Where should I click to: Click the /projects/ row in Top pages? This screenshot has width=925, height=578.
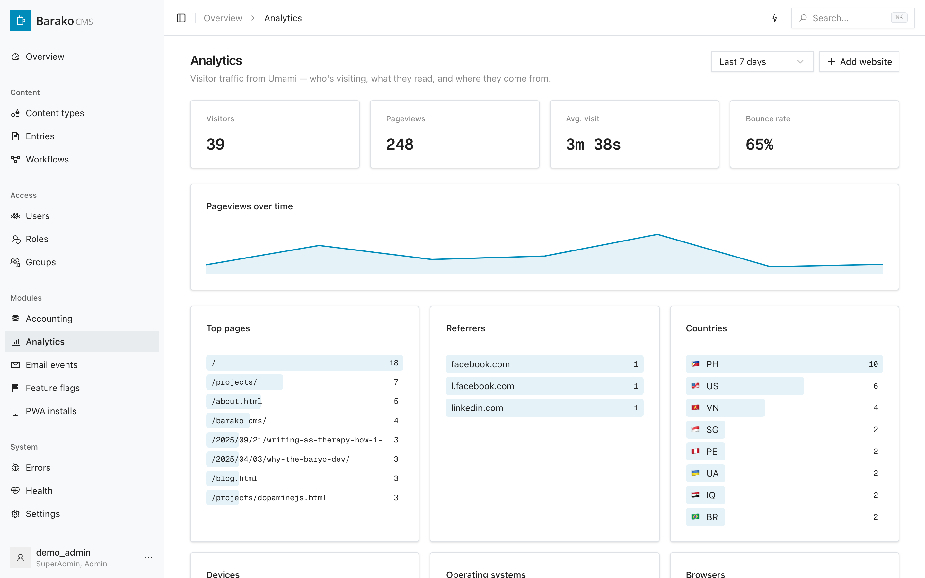coord(304,382)
